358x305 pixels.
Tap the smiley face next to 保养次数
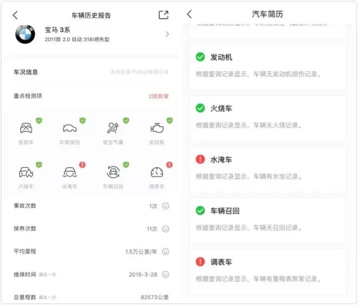tap(166, 229)
